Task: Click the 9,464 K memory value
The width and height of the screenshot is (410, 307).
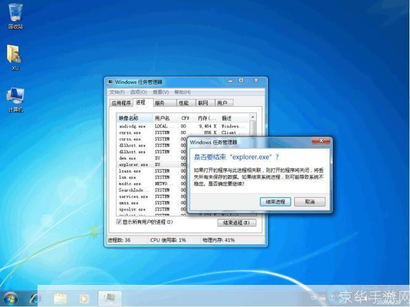Action: point(208,126)
